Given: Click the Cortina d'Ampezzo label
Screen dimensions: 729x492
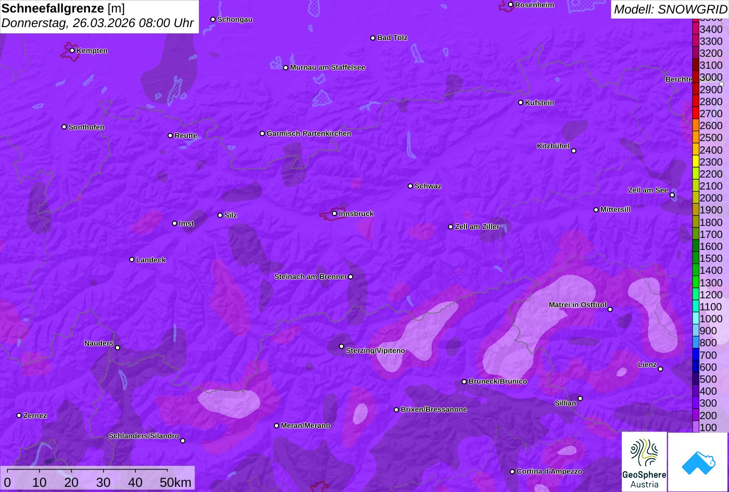Looking at the screenshot, I should [549, 471].
